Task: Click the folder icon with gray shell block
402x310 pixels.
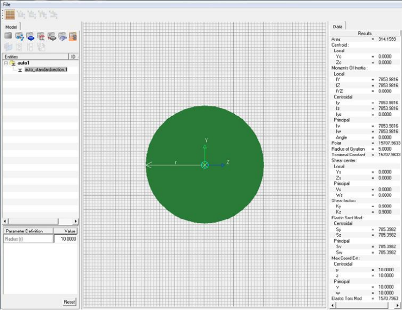Action: pos(52,36)
